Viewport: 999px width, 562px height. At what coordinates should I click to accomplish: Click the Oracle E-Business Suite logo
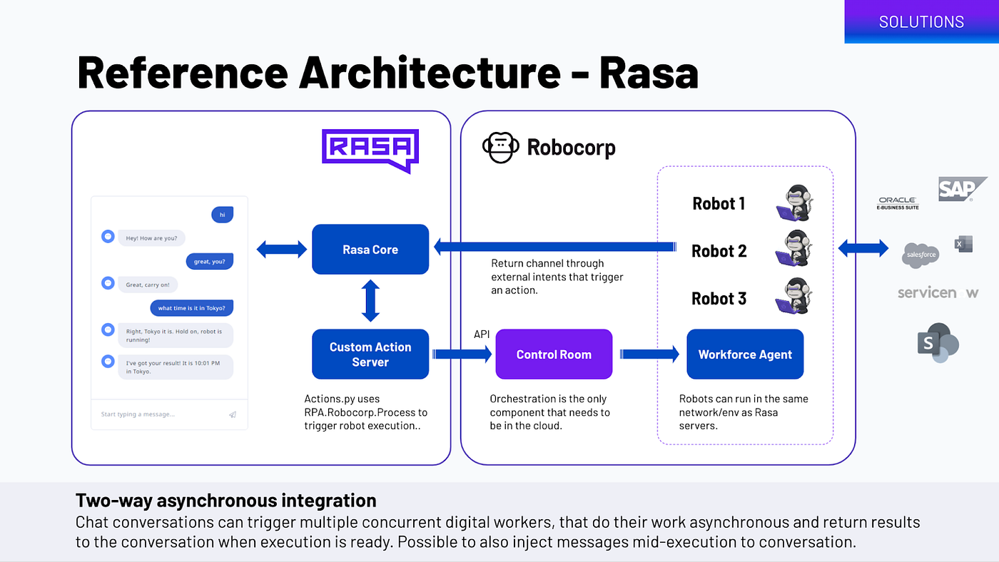coord(898,204)
